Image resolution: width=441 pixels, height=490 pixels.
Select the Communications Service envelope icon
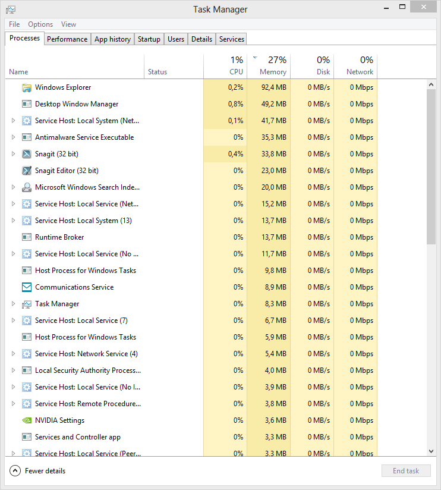(27, 287)
